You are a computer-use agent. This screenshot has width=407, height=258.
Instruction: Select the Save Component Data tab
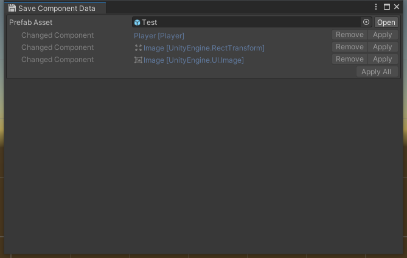click(x=55, y=8)
